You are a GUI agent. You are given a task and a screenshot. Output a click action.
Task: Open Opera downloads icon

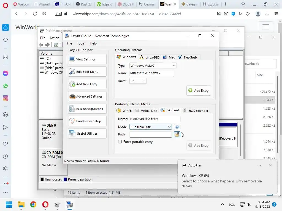pyautogui.click(x=267, y=14)
